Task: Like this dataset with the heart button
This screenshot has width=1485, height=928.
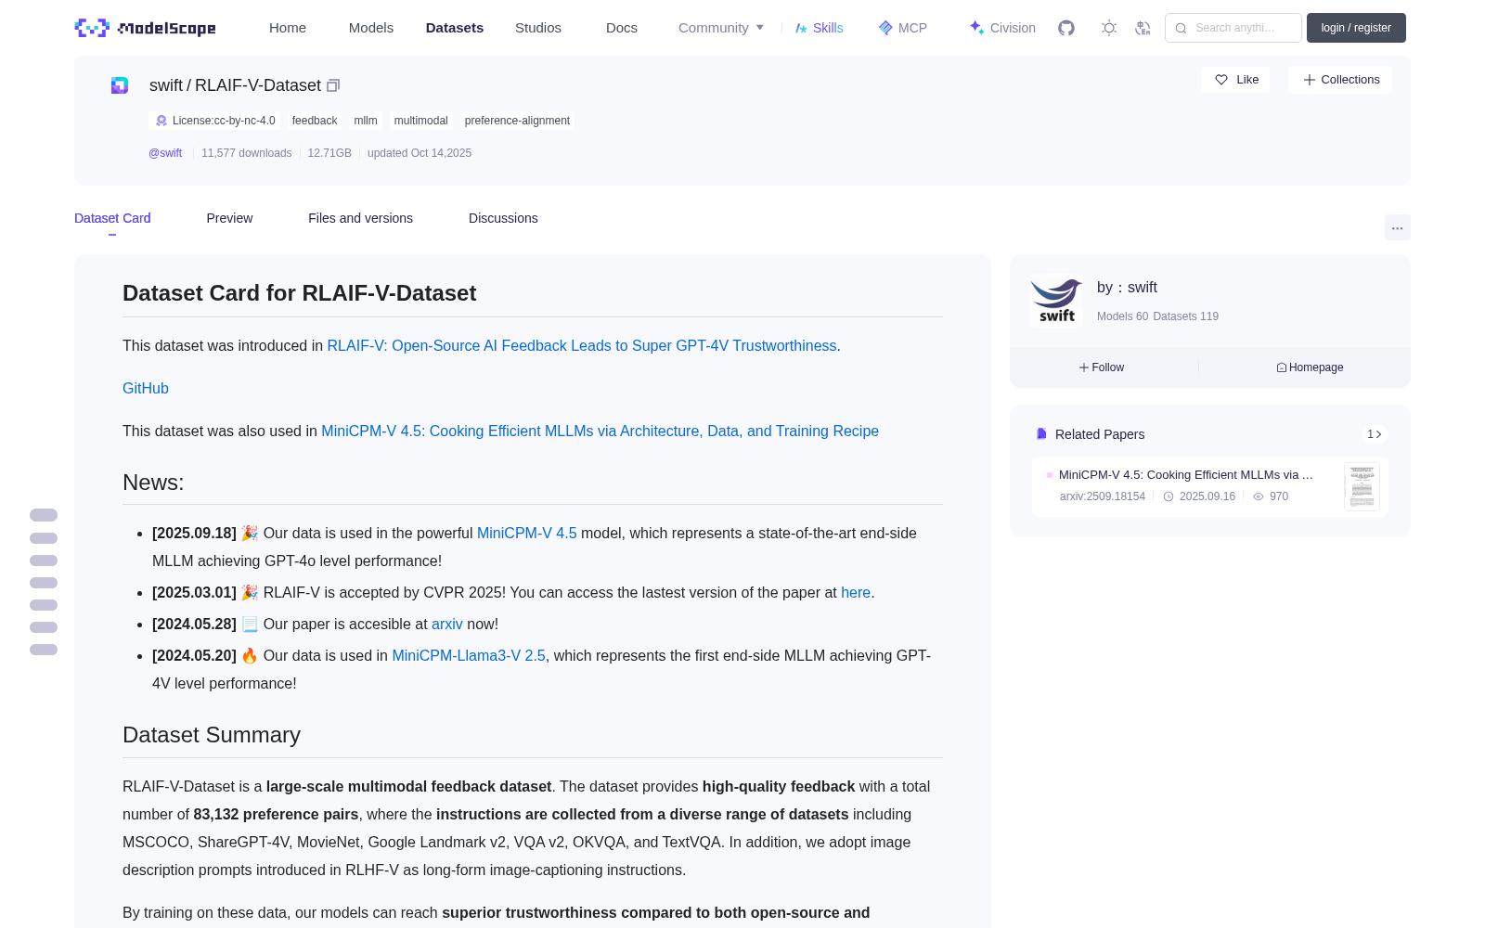Action: 1235,80
